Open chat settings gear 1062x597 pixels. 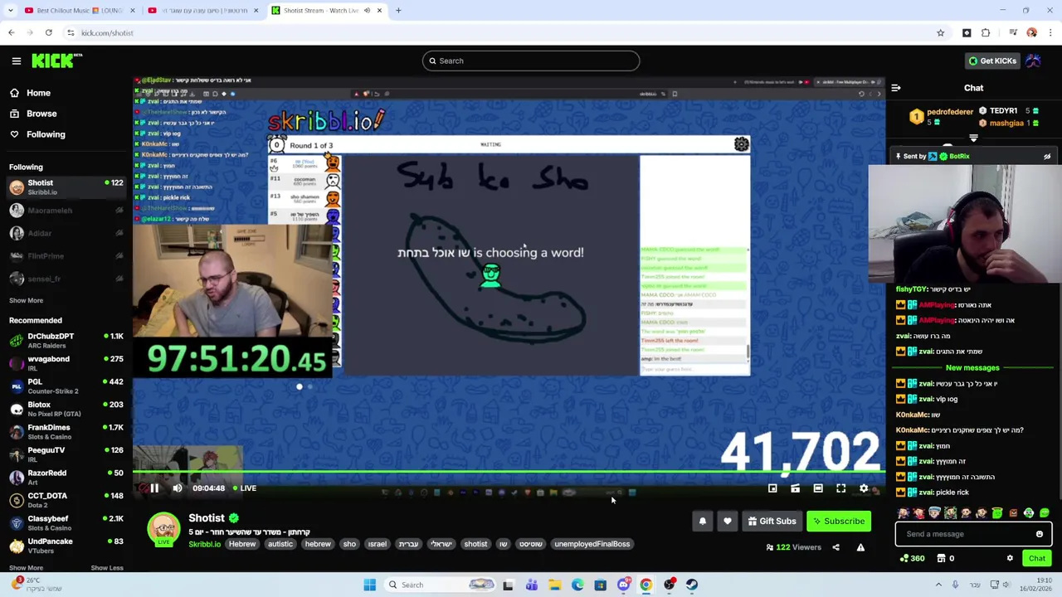pyautogui.click(x=1010, y=558)
